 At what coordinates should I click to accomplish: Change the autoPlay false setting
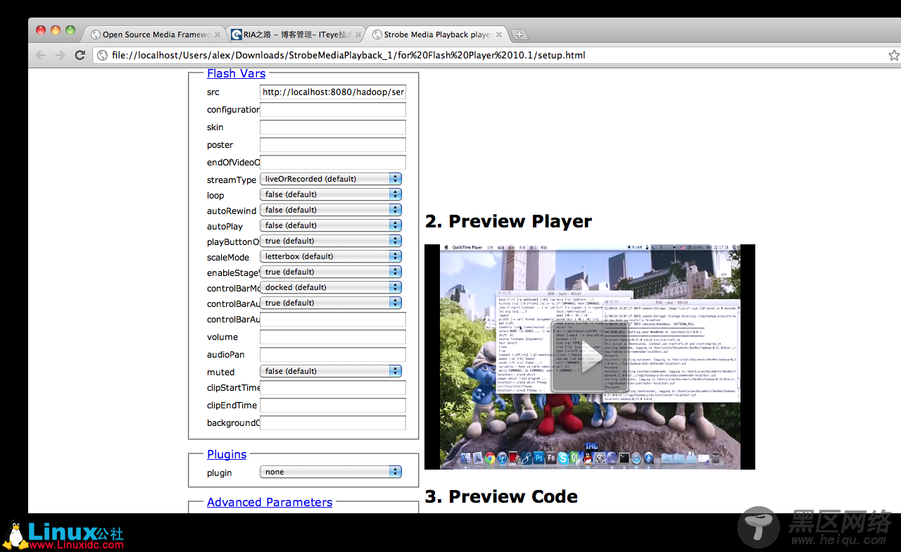point(330,225)
